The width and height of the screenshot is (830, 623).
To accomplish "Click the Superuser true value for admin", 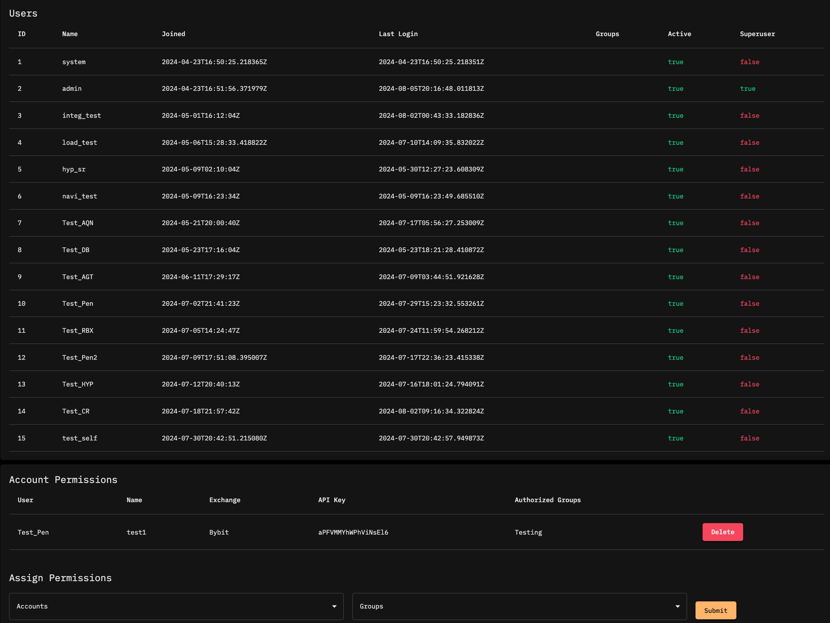I will pos(748,89).
